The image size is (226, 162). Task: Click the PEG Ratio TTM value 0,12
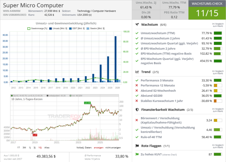[x=174, y=17]
